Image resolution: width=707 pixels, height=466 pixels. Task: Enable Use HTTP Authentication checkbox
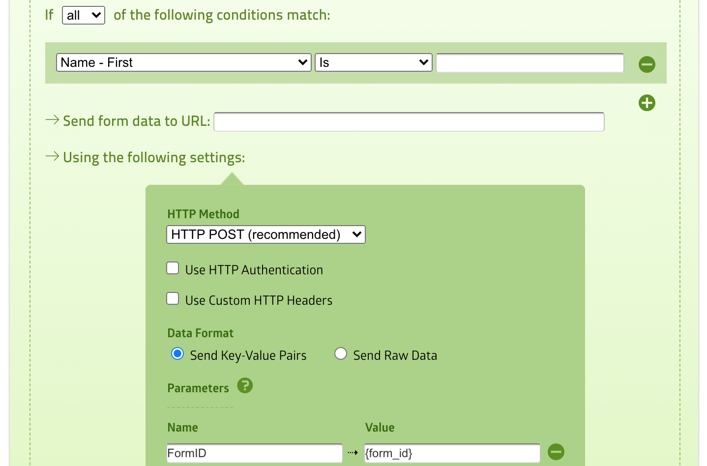point(173,268)
